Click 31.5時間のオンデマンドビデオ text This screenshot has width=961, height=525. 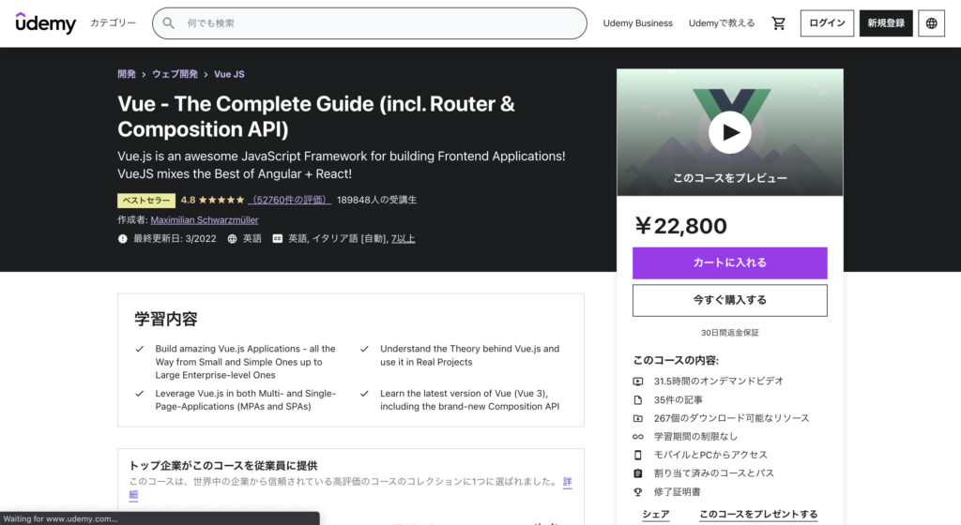718,382
